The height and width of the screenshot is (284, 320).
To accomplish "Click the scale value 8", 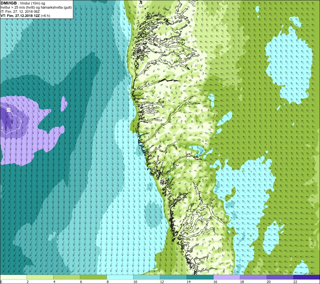I will point(108,282).
